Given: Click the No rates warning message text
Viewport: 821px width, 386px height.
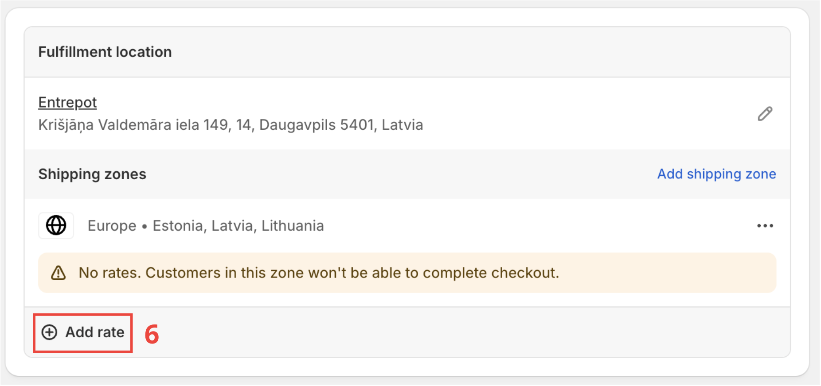Looking at the screenshot, I should click(318, 273).
